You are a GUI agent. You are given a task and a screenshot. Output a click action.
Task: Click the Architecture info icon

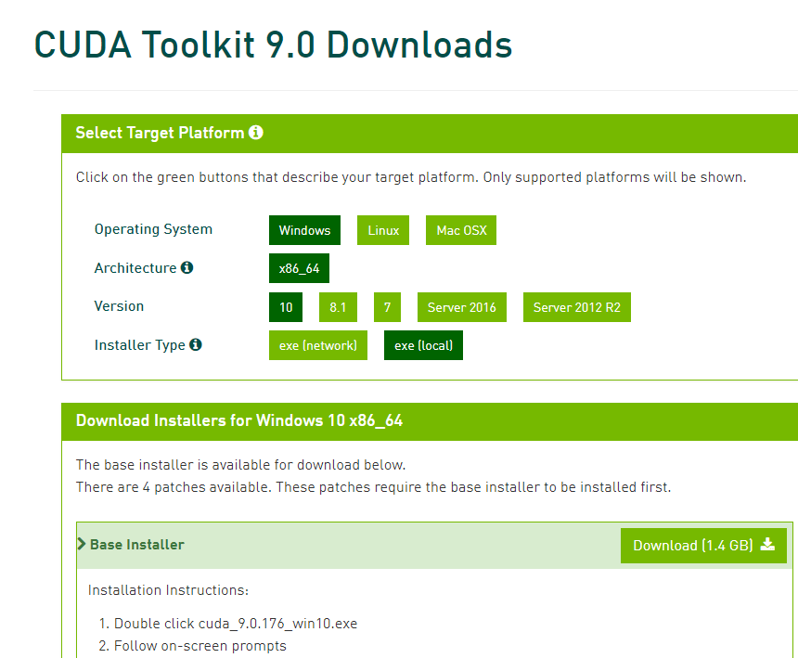click(187, 268)
